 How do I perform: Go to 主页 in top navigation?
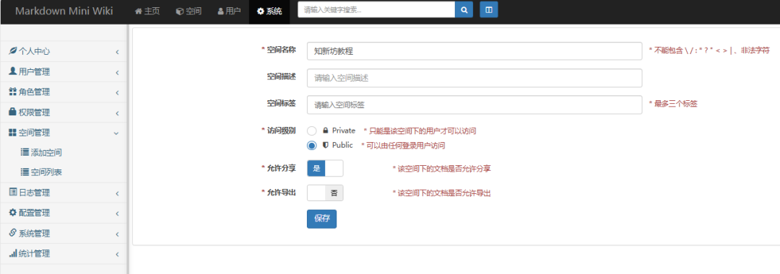tap(147, 11)
